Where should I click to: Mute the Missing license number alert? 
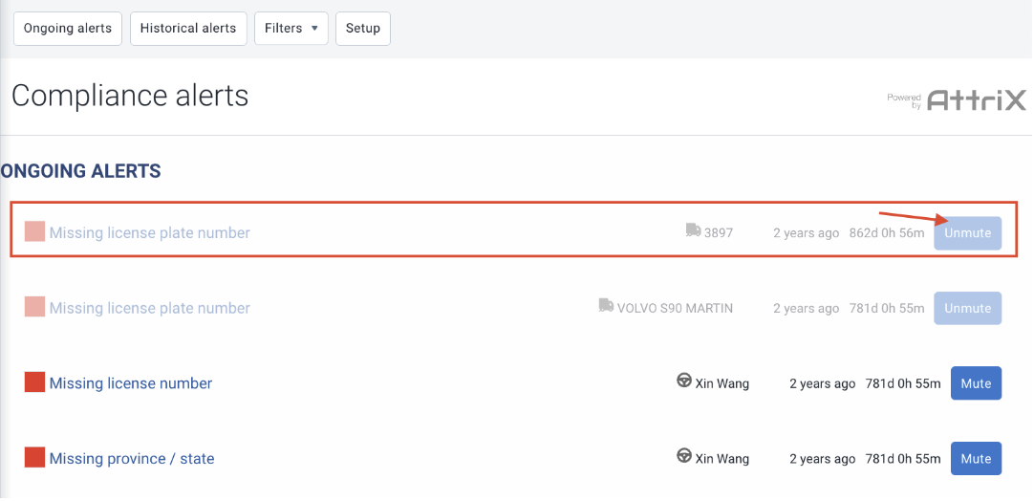[x=976, y=383]
